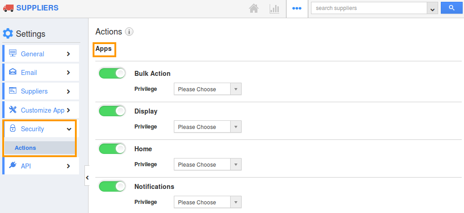Click the three dots more options icon
The image size is (464, 213).
click(297, 9)
